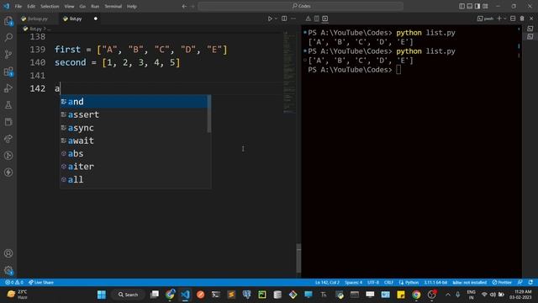
Task: Open Customize Layout options
Action: click(x=485, y=6)
